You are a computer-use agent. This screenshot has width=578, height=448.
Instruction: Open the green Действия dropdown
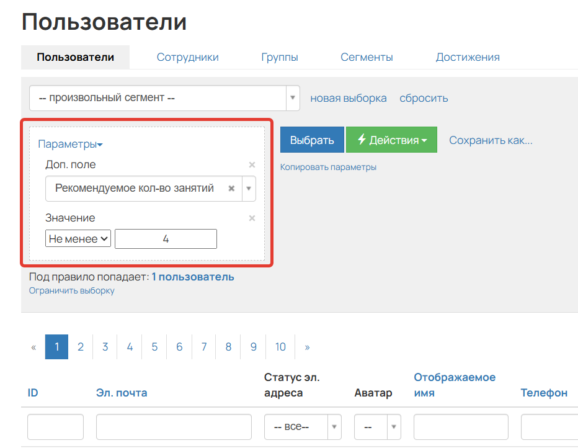click(391, 139)
